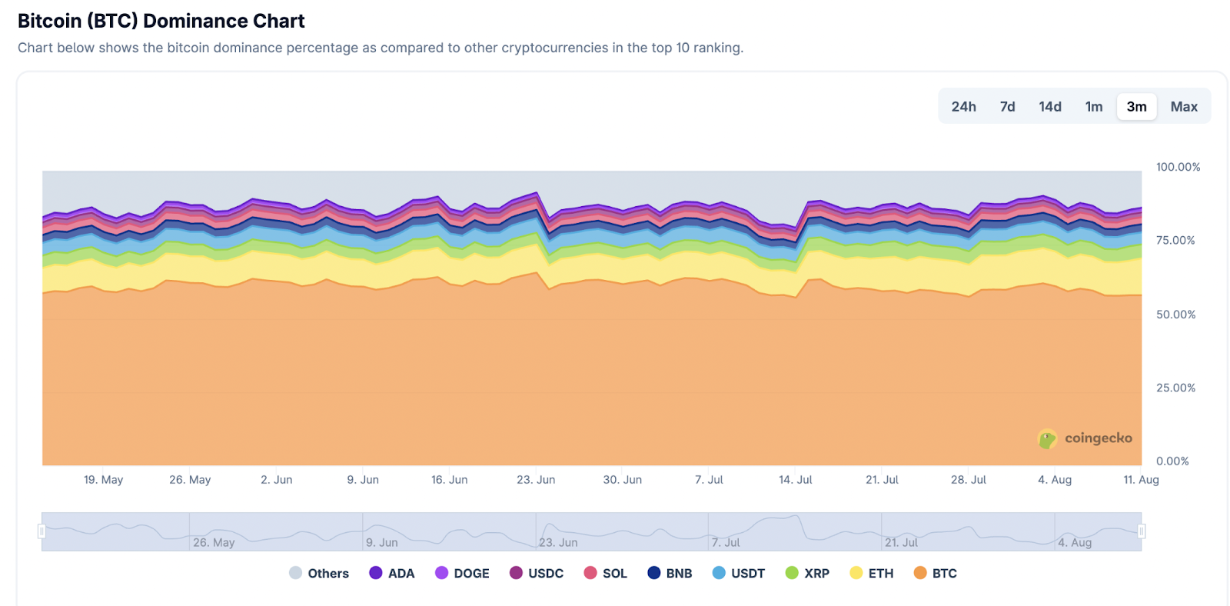
Task: Switch to the Max time range tab
Action: [1183, 106]
